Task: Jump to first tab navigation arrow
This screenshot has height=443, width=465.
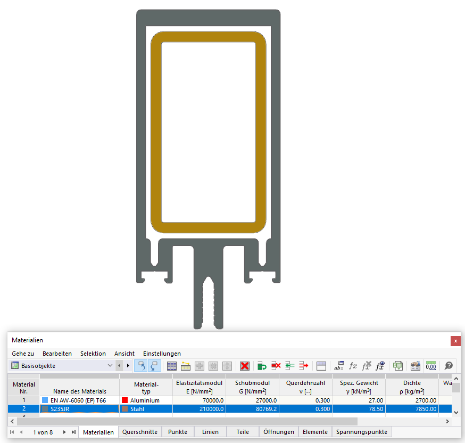Action: point(12,432)
